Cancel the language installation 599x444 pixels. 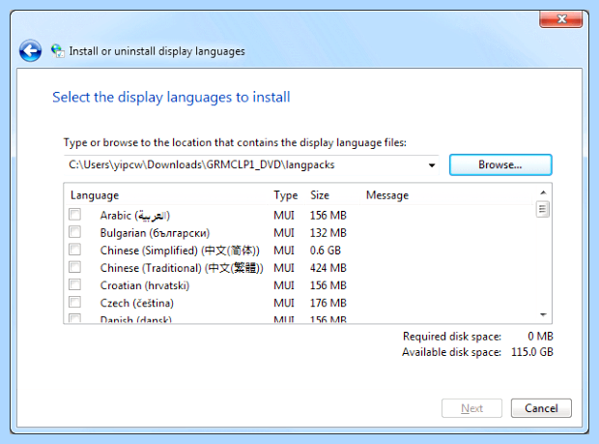click(x=541, y=408)
